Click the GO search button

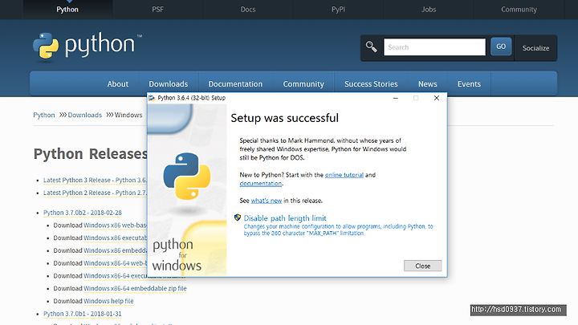click(x=501, y=47)
